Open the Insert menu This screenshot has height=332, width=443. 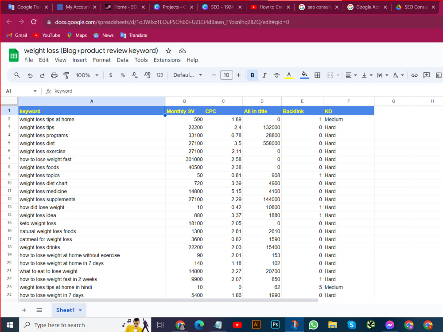pyautogui.click(x=79, y=60)
